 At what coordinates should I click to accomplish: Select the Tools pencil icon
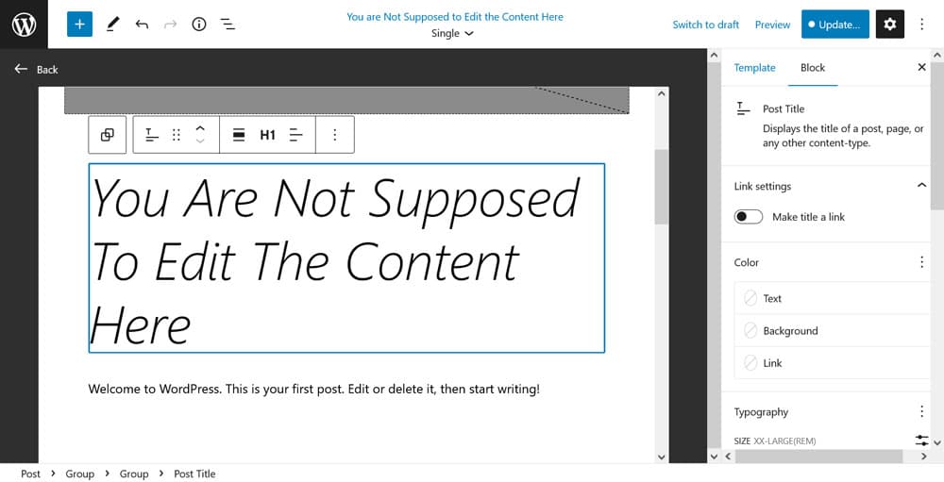[113, 25]
